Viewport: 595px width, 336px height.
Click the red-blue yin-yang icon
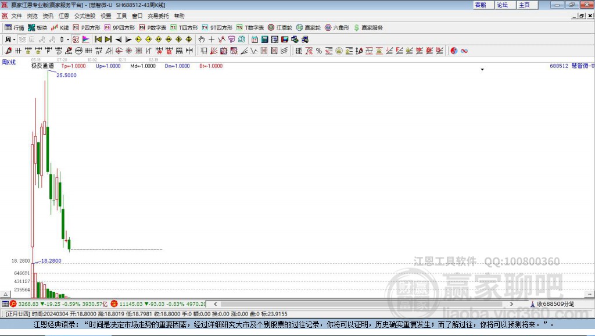coord(454,51)
